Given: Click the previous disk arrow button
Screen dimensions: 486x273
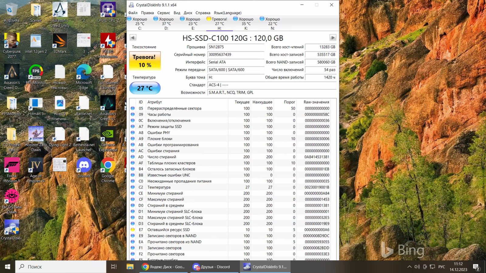Looking at the screenshot, I should coord(133,38).
